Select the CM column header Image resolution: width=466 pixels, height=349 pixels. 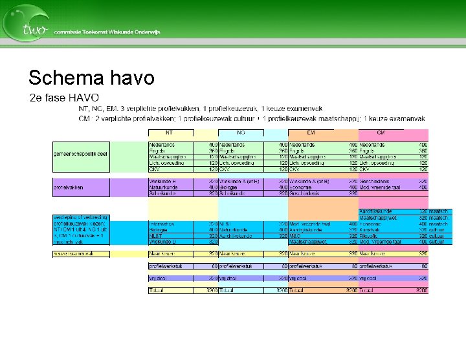point(381,132)
